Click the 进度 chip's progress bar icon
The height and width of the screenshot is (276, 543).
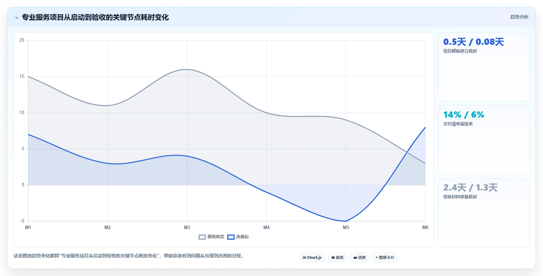pos(355,257)
